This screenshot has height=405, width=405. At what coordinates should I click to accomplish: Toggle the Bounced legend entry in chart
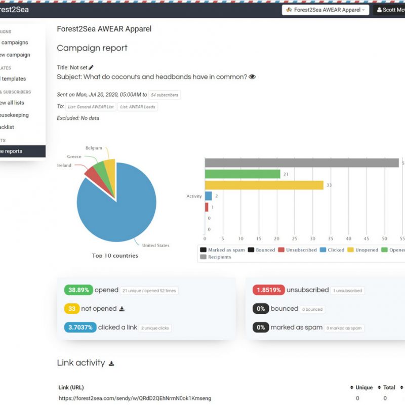click(x=262, y=250)
